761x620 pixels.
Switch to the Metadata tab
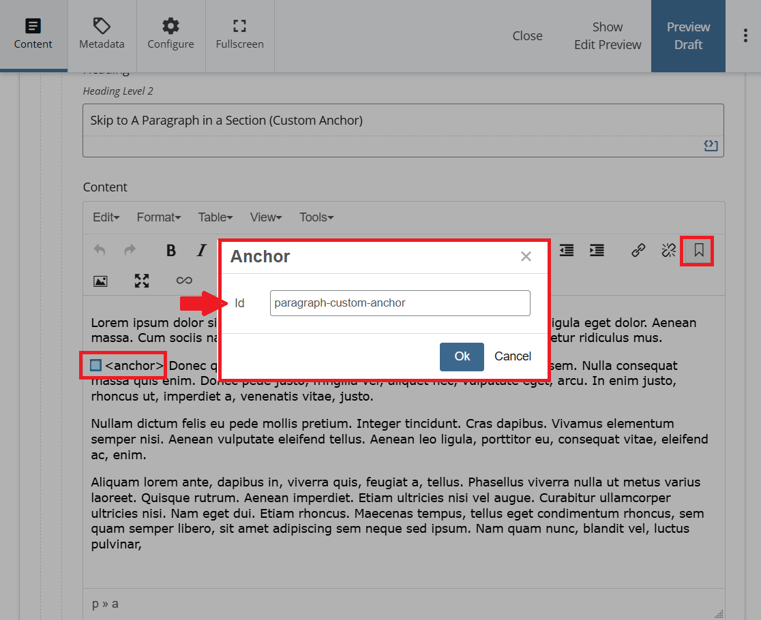pyautogui.click(x=102, y=35)
